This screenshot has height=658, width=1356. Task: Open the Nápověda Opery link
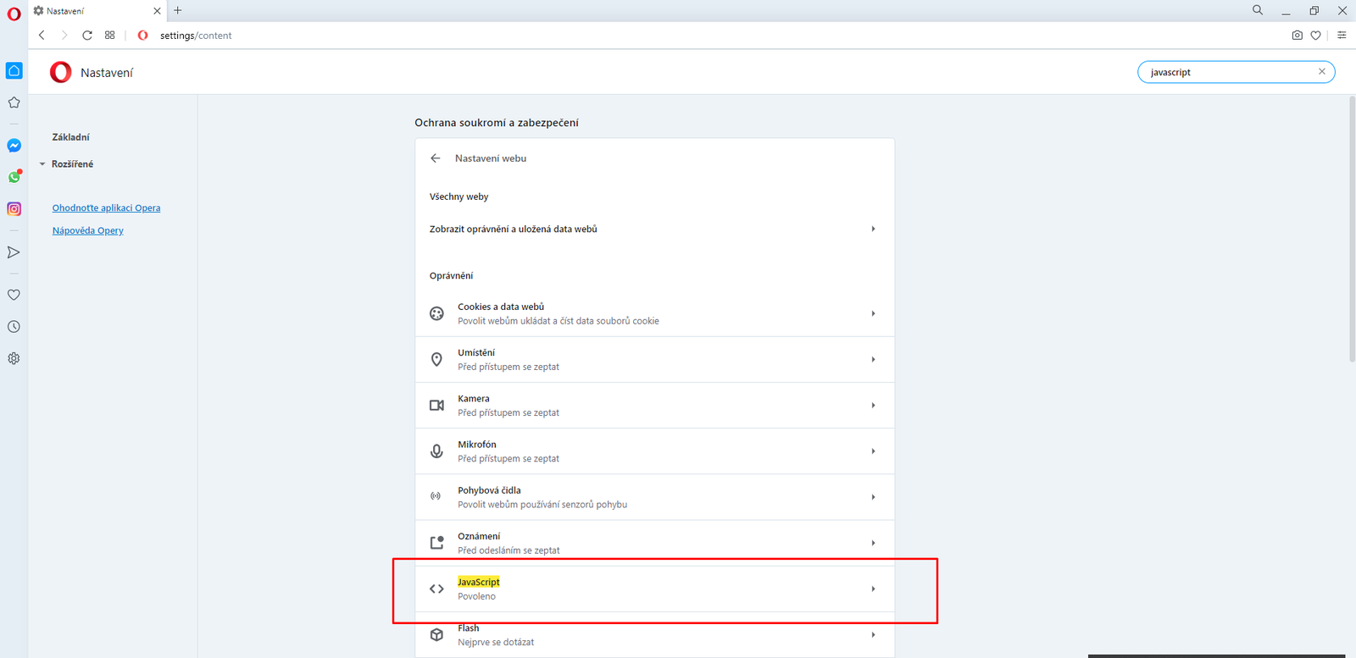(x=87, y=230)
